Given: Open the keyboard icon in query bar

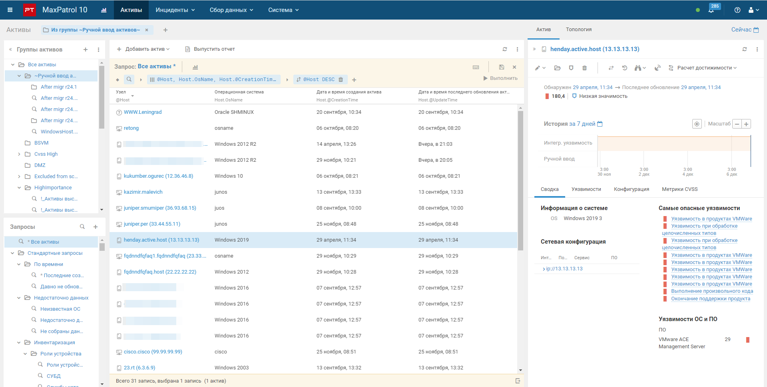Looking at the screenshot, I should pos(476,67).
